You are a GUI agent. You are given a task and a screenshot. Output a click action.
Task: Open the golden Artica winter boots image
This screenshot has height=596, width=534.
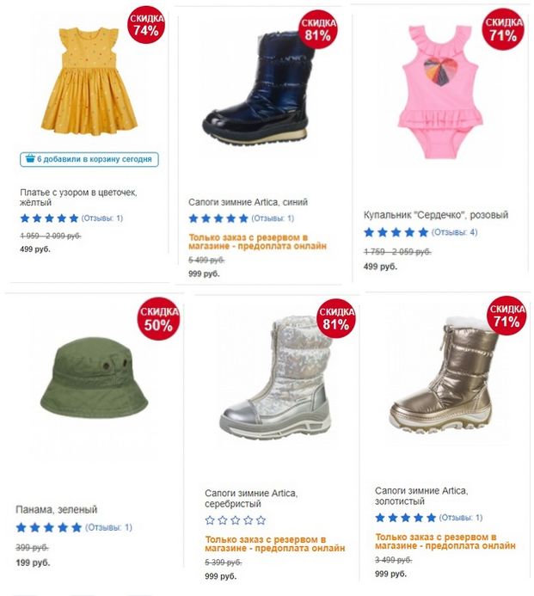pos(445,375)
